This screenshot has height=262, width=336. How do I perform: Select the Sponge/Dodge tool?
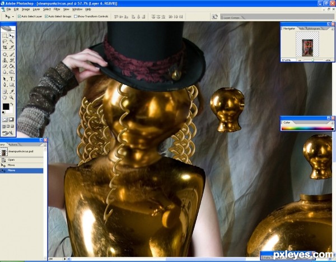12,72
